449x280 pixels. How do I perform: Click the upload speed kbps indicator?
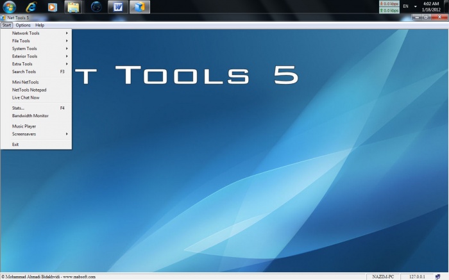(389, 10)
